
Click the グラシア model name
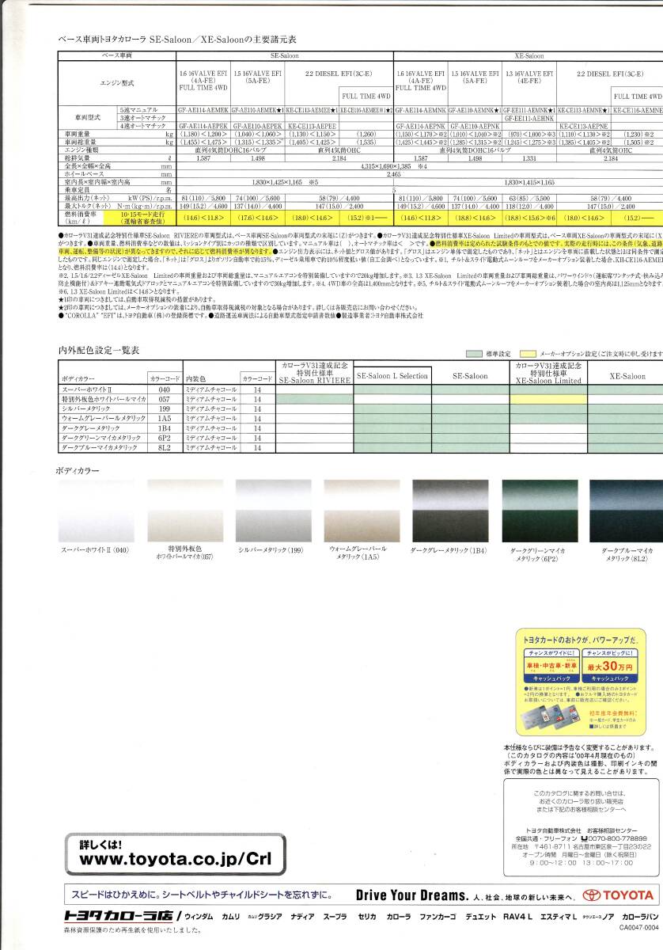[270, 916]
